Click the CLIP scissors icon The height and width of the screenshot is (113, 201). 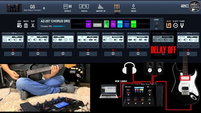(x=33, y=25)
